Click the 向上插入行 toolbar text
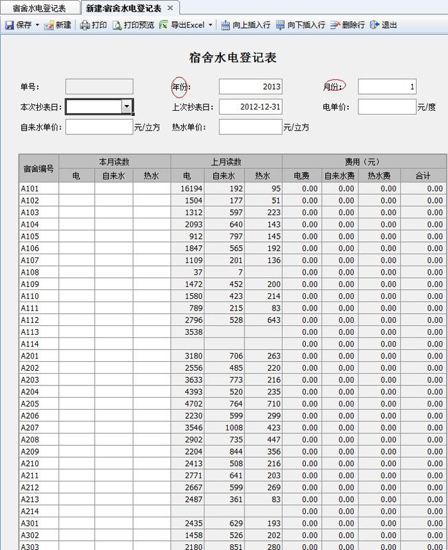This screenshot has width=448, height=550. coord(252,25)
